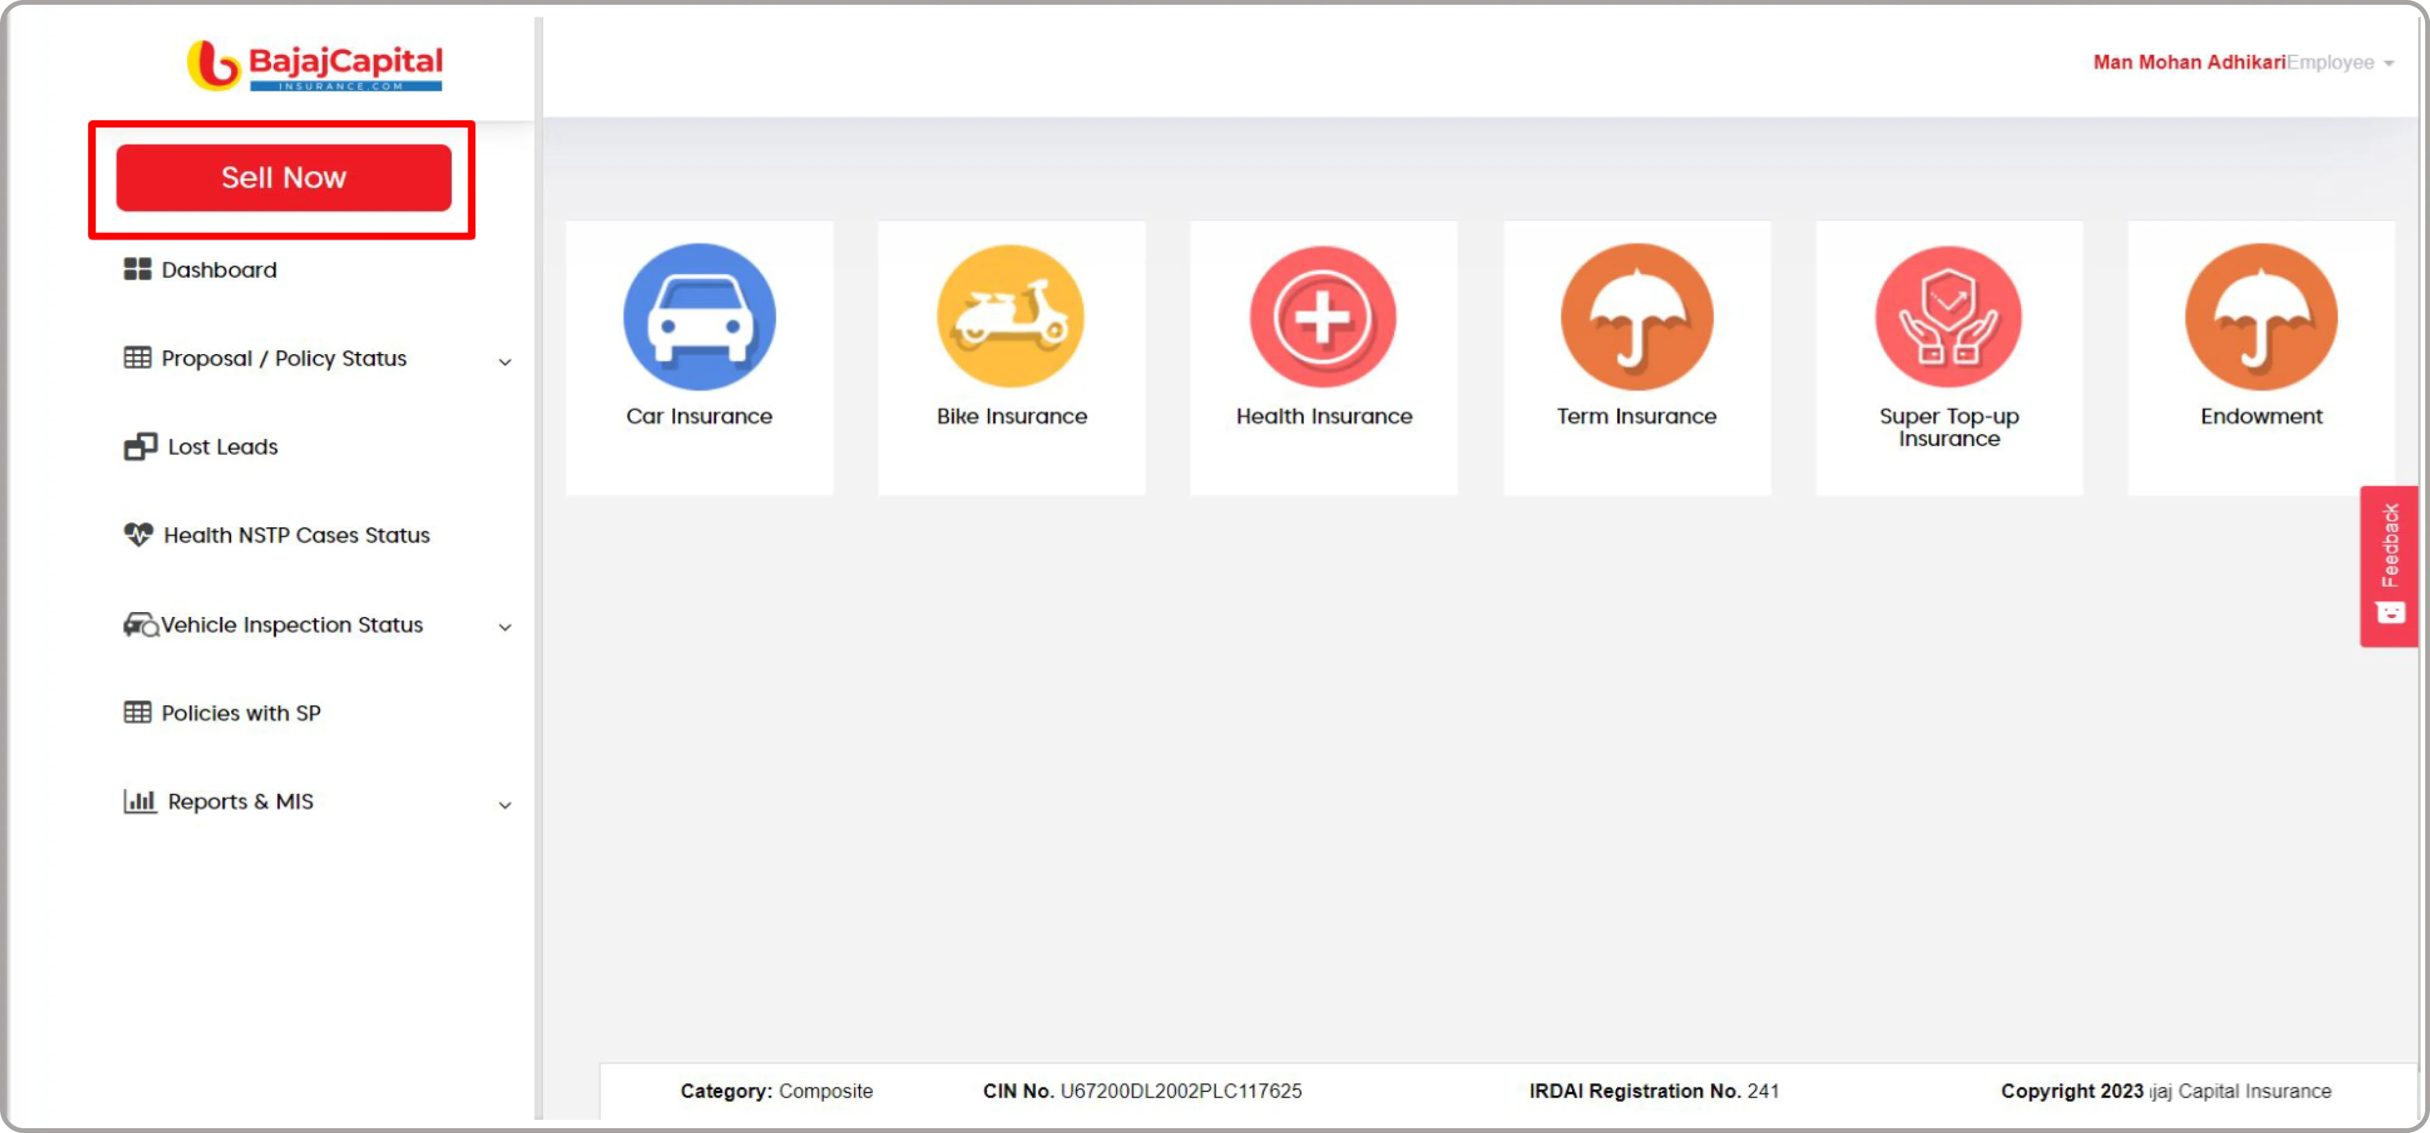The width and height of the screenshot is (2430, 1133).
Task: Click the Policies with SP table icon
Action: (137, 712)
